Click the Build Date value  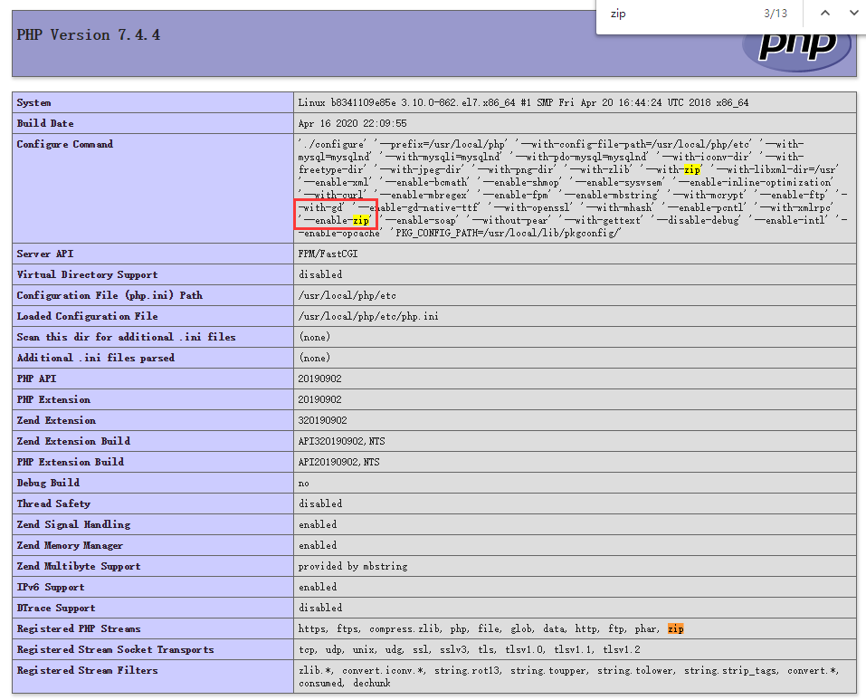[x=352, y=123]
